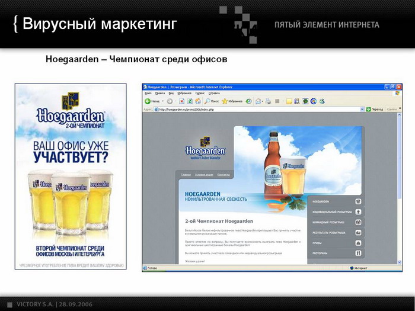
Task: Expand the Back button history dropdown arrow
Action: [164, 101]
